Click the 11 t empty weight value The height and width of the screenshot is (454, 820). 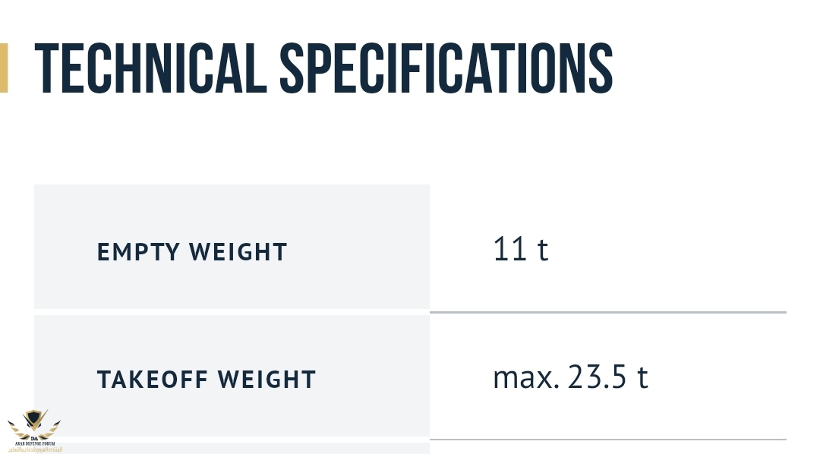point(520,249)
